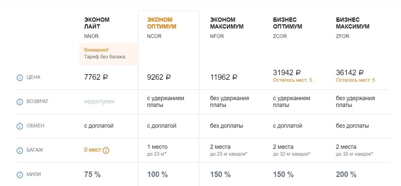
Task: Click the 'недоступен' refund text
Action: [x=99, y=102]
